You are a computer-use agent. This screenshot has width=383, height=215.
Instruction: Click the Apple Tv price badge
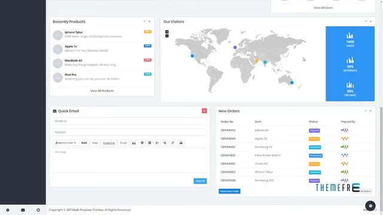tap(148, 46)
